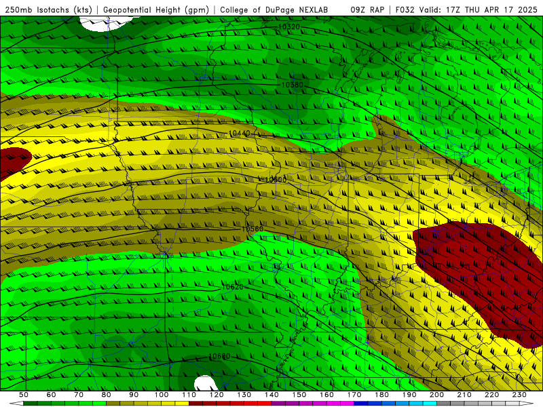
Task: Click the 210 value on the color scale
Action: pyautogui.click(x=464, y=395)
